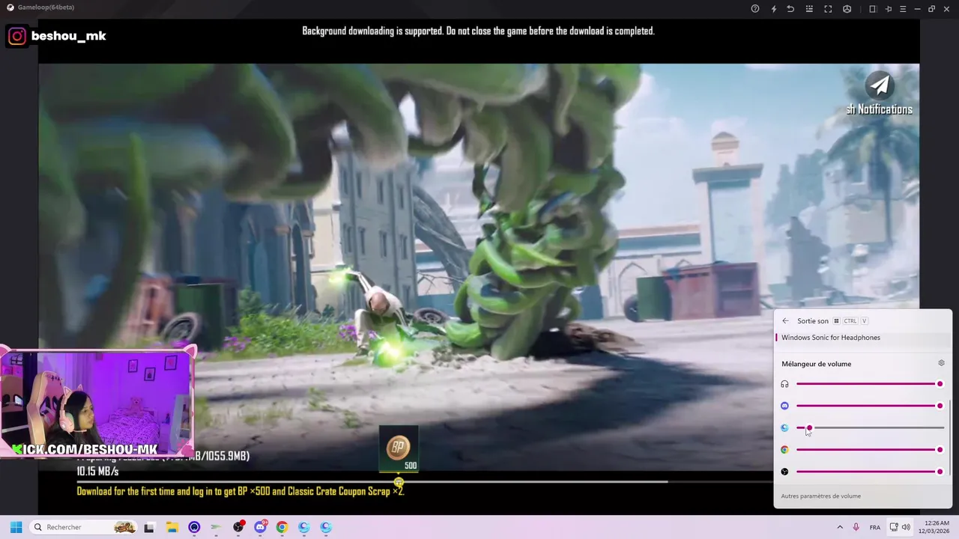
Task: Mute Gameloop in the volume mixer
Action: pyautogui.click(x=784, y=428)
